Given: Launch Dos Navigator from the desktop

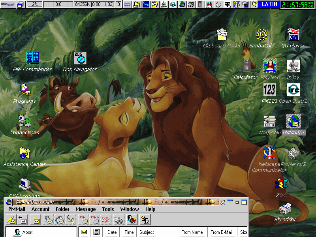Looking at the screenshot, I should tap(80, 58).
